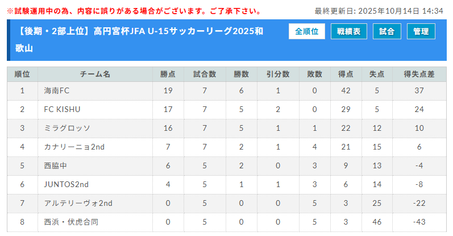
Task: Sort by the 勝点 column header
Action: tap(168, 74)
